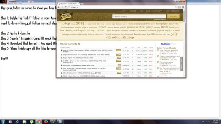This screenshot has height=124, width=221.
Task: Open the Movies Torrents heading link
Action: pyautogui.click(x=68, y=44)
